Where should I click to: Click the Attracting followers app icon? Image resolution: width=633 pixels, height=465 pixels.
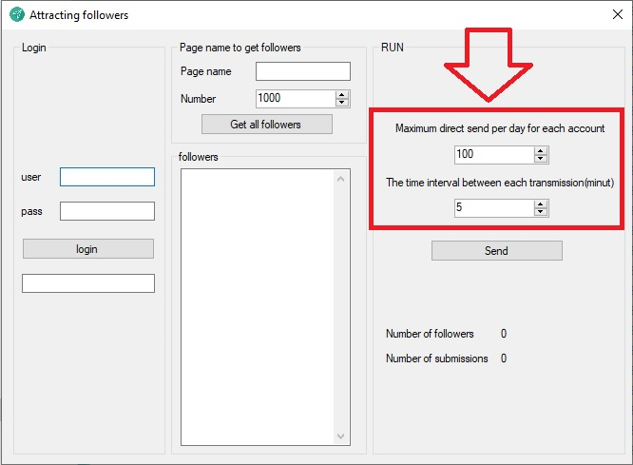coord(16,15)
